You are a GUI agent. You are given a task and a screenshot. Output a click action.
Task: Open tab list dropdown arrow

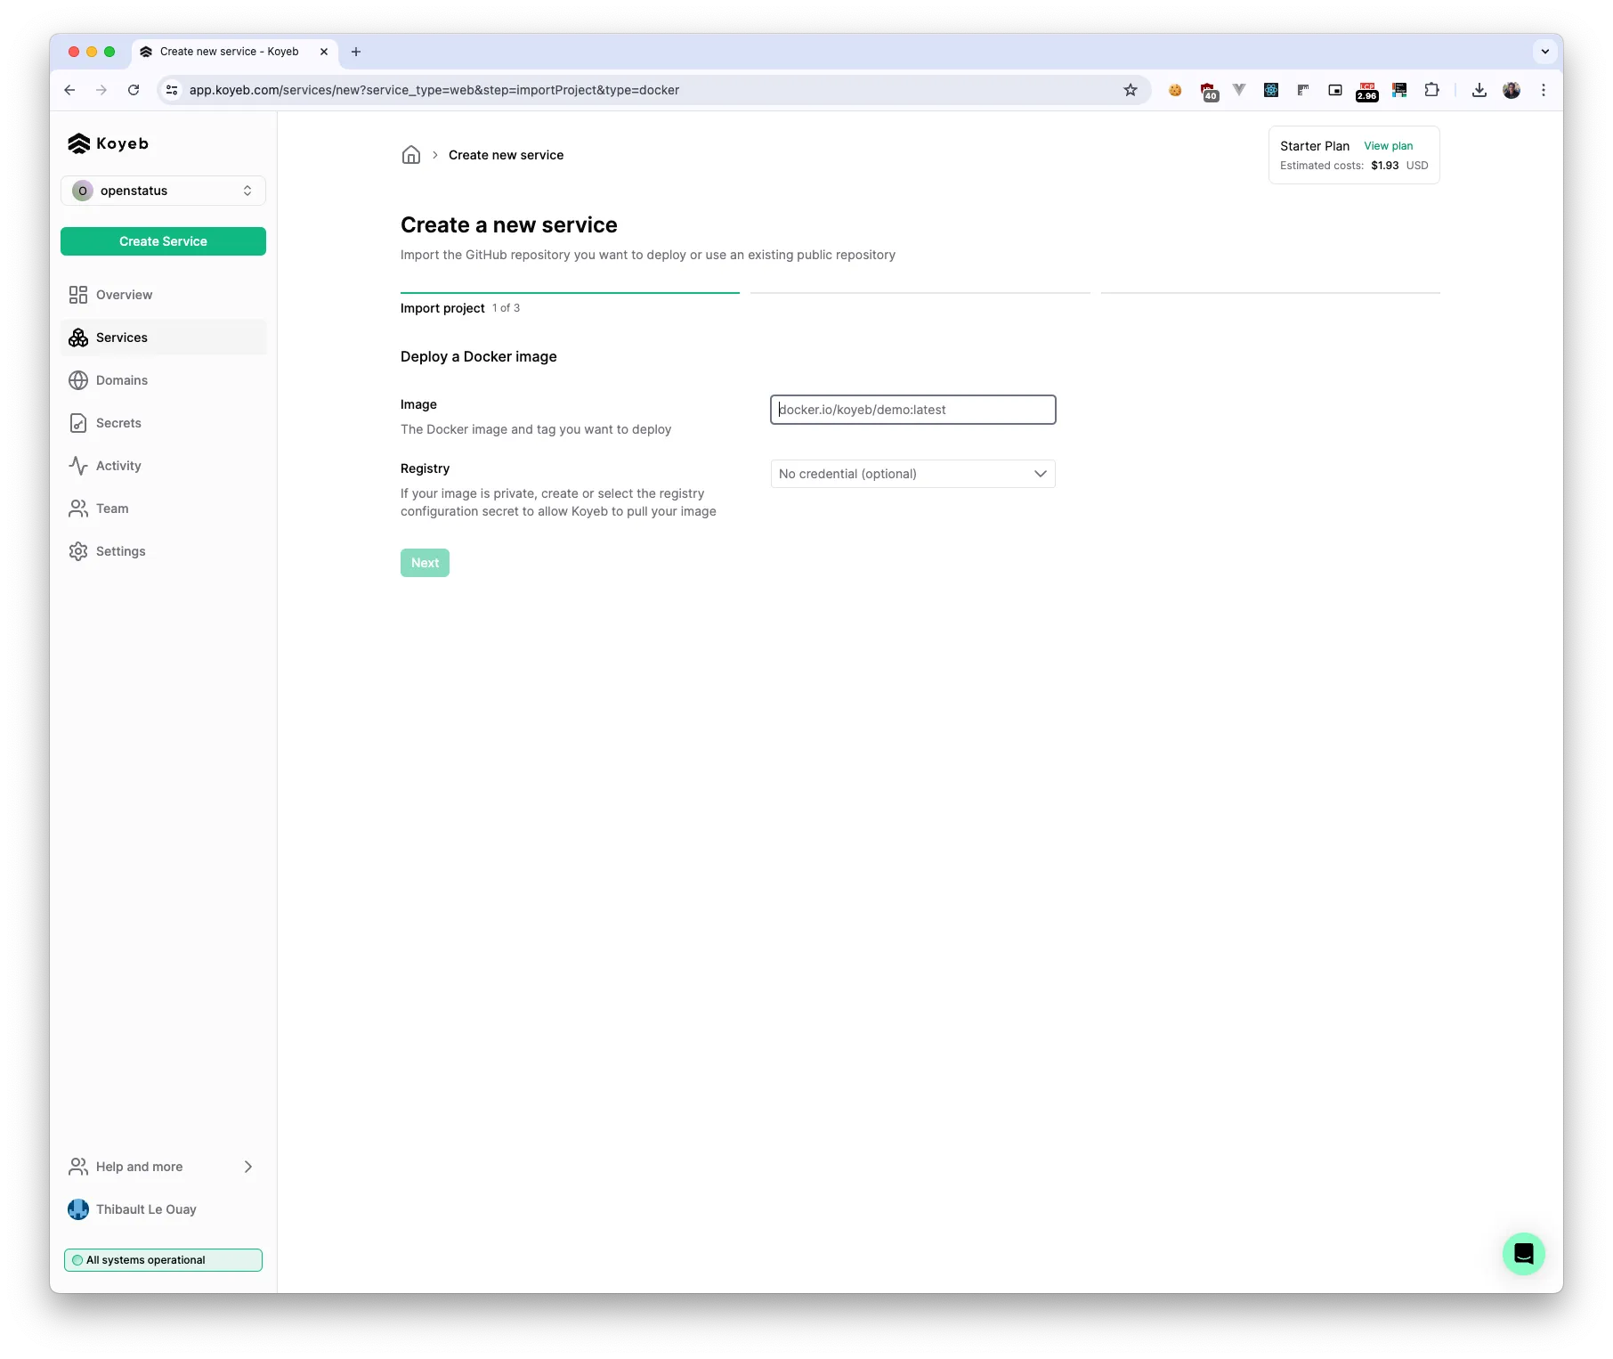pyautogui.click(x=1545, y=52)
